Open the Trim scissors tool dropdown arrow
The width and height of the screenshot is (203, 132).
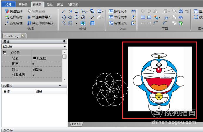pyautogui.click(x=169, y=17)
